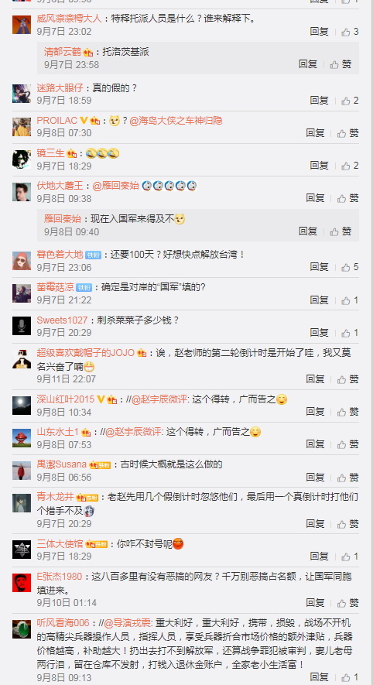Reply to 雁回秦始's nested comment
This screenshot has width=373, height=685.
(x=308, y=231)
